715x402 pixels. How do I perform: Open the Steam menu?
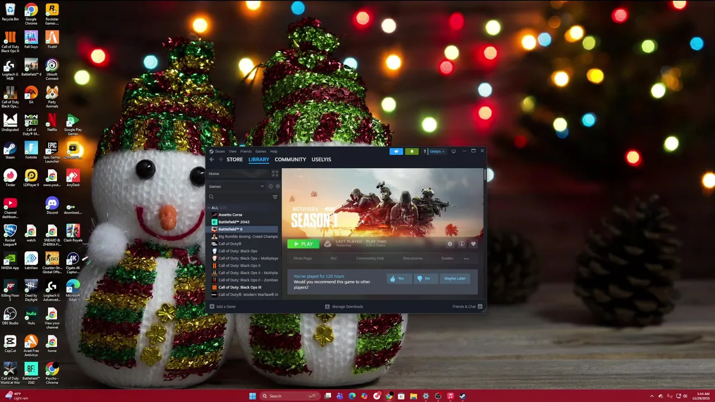click(x=220, y=151)
